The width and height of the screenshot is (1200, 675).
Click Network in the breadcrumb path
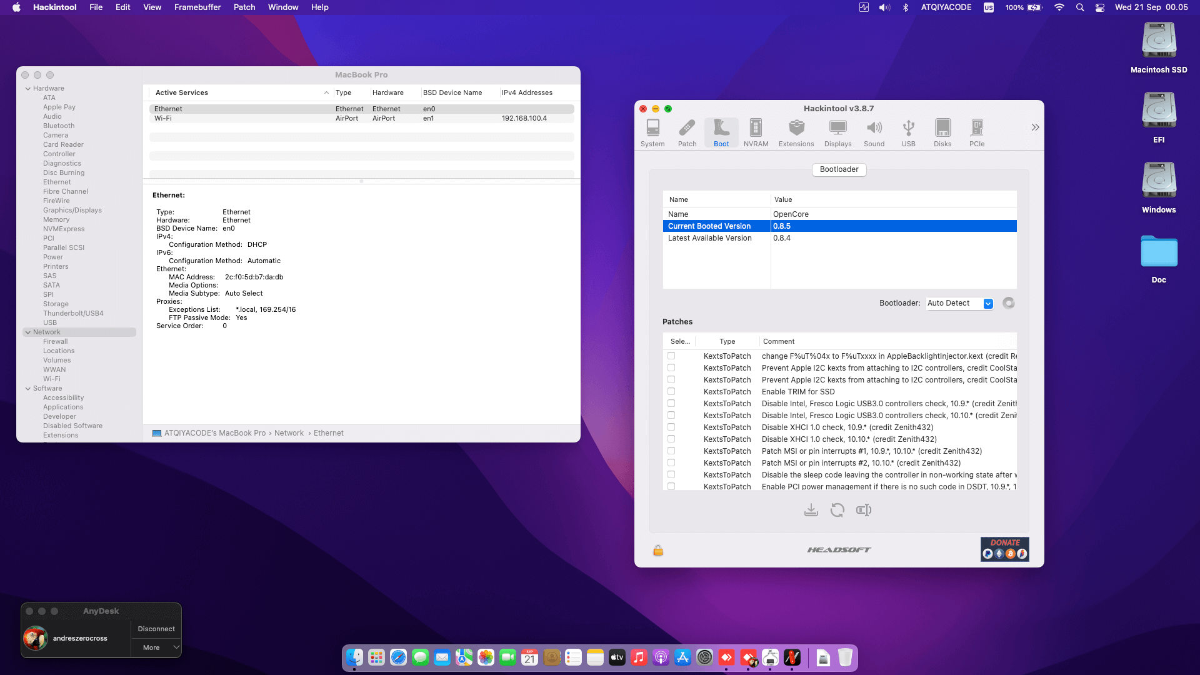click(289, 433)
